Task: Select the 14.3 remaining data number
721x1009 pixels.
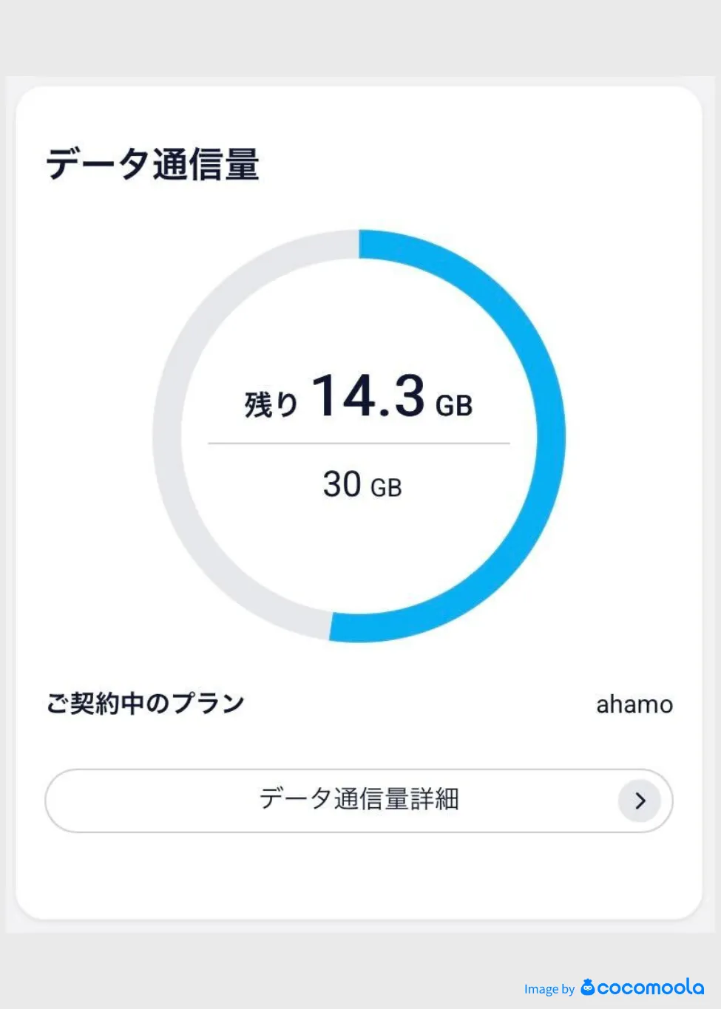Action: tap(368, 396)
